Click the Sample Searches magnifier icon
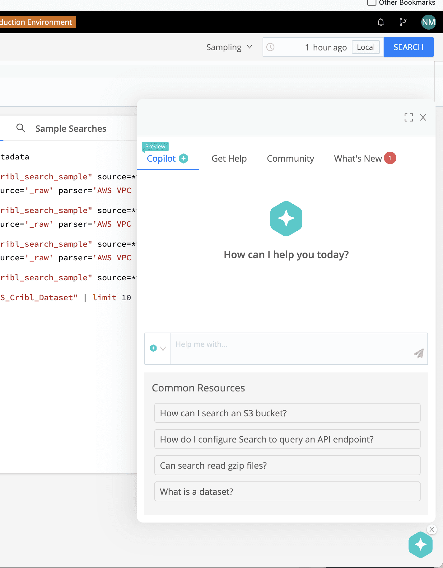This screenshot has height=568, width=443. [x=21, y=128]
